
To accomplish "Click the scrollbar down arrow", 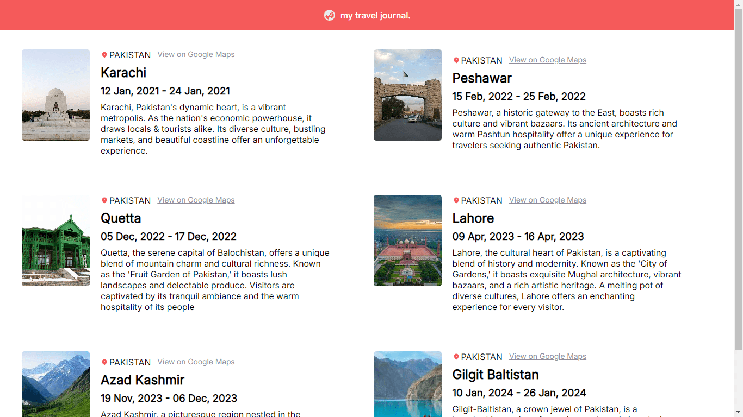I will (x=739, y=413).
